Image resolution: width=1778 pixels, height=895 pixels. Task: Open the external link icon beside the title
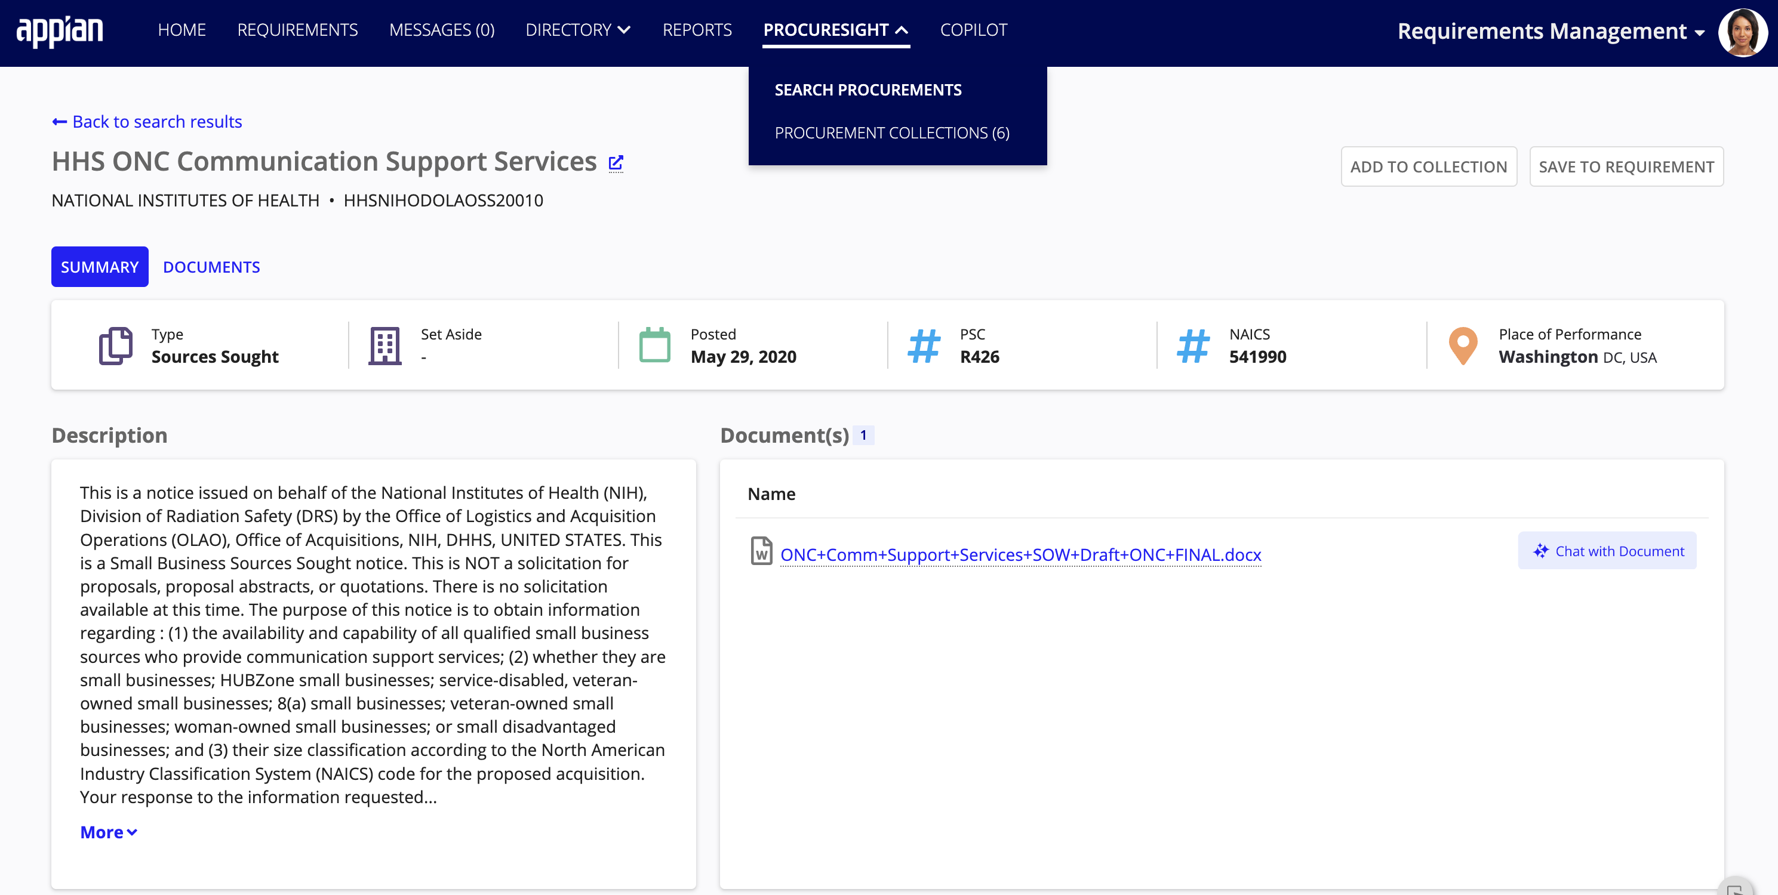pyautogui.click(x=616, y=163)
